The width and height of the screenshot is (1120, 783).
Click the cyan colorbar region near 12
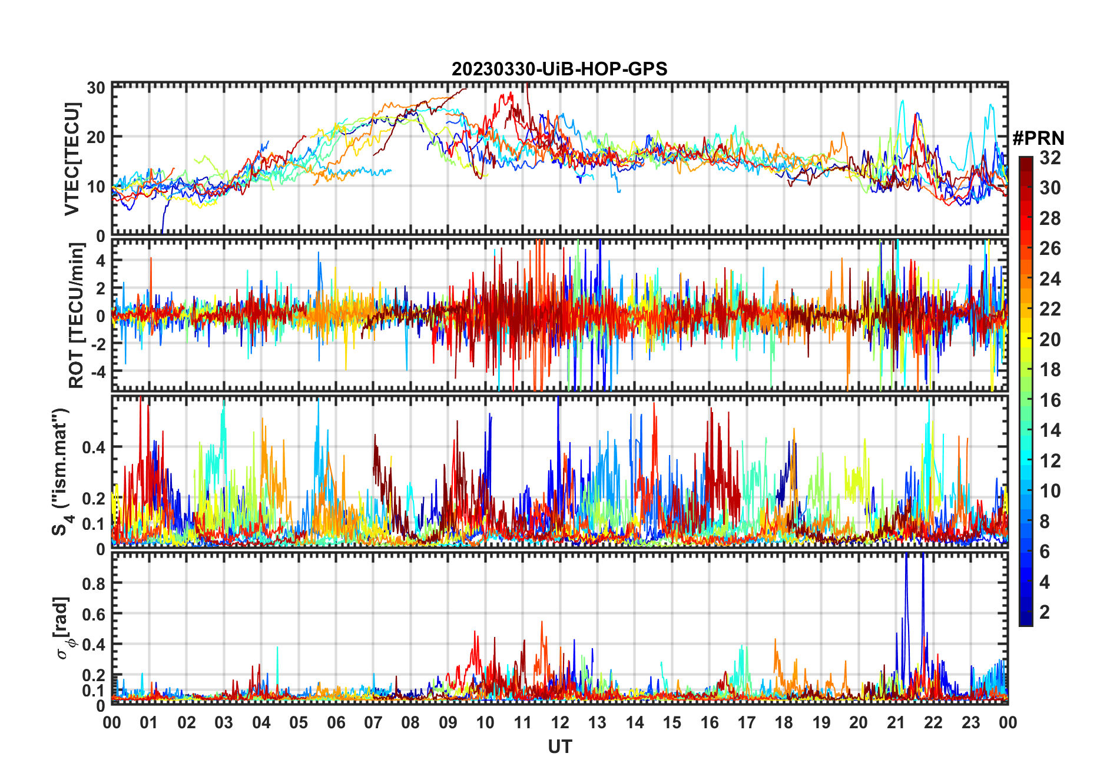click(x=1026, y=461)
